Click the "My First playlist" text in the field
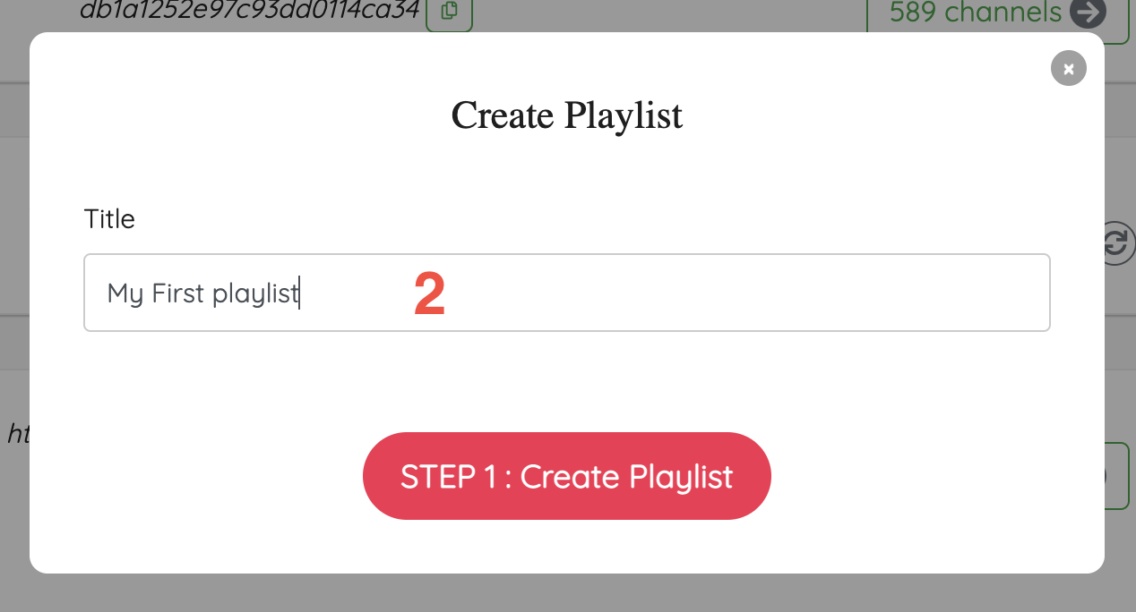The image size is (1136, 612). pos(202,293)
